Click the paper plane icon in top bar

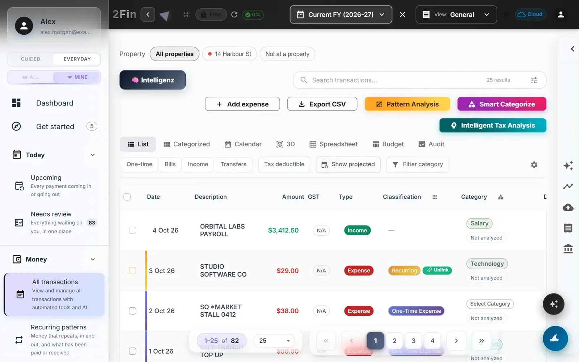click(x=165, y=15)
